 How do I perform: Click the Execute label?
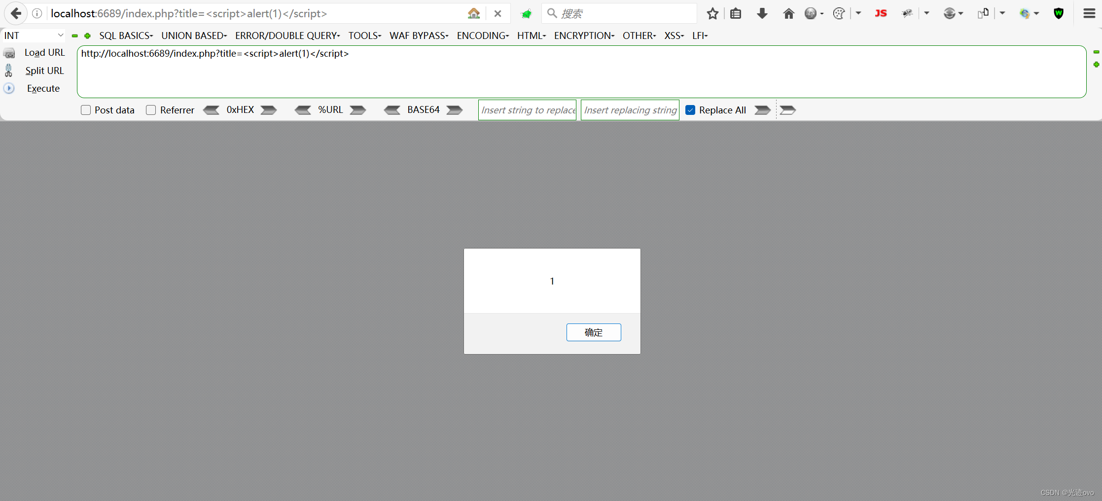coord(43,88)
